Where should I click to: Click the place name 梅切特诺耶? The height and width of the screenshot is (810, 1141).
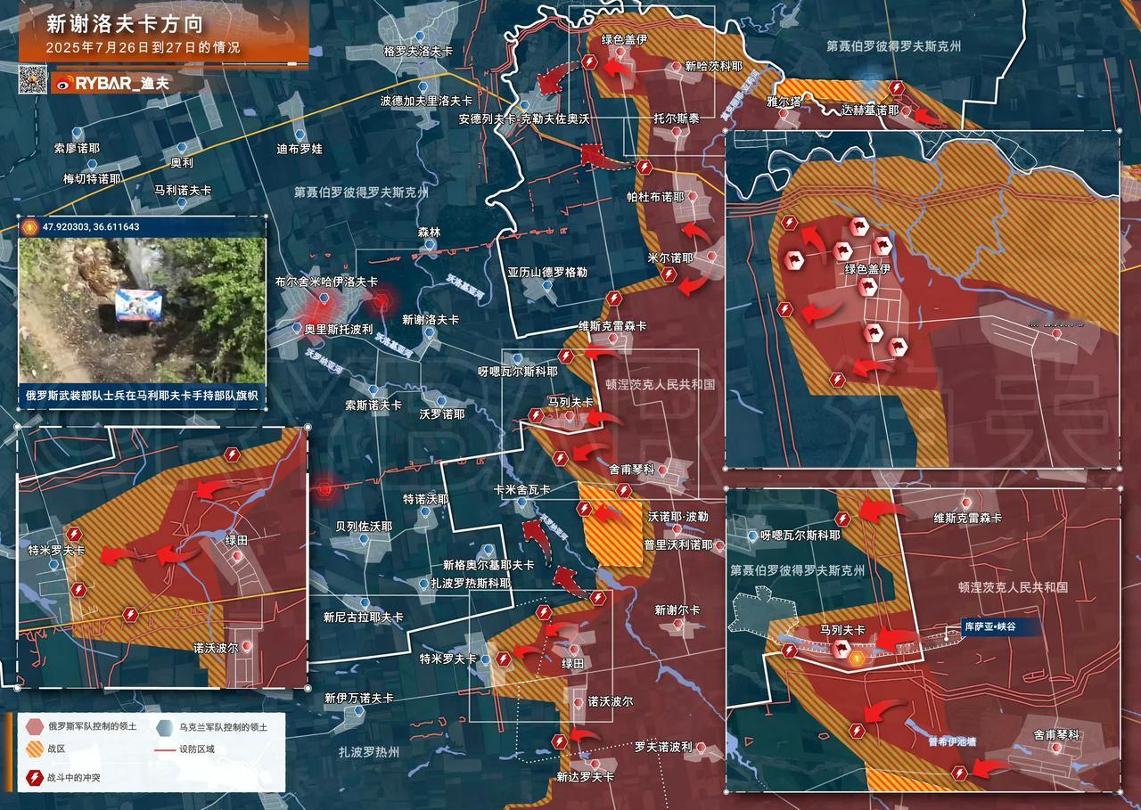click(x=93, y=178)
